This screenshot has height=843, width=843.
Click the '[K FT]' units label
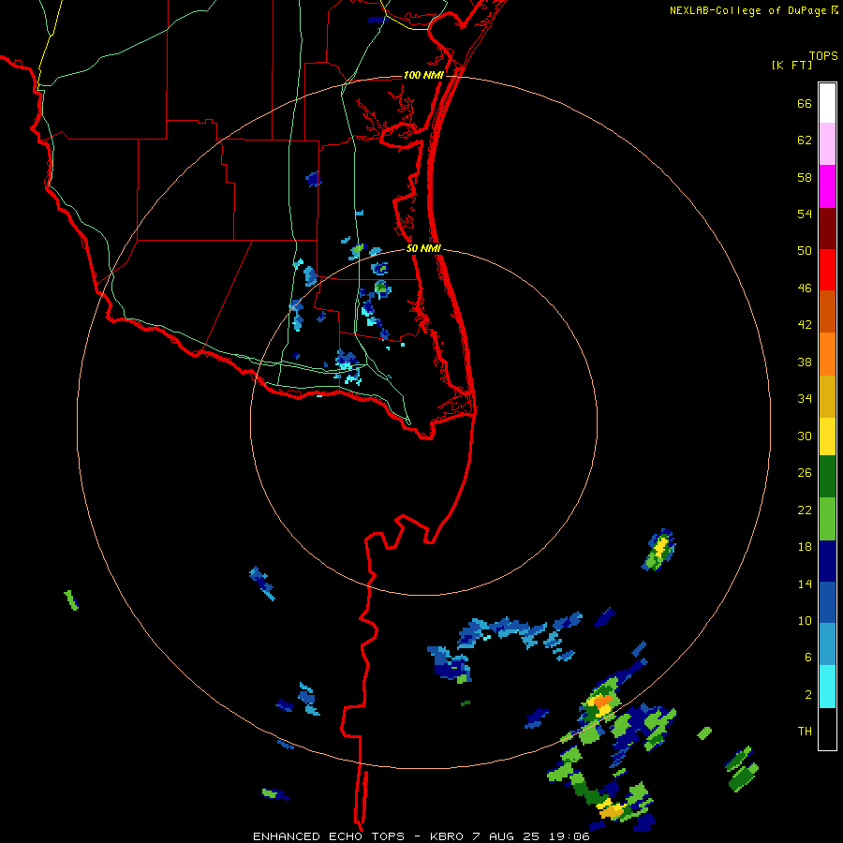(791, 65)
